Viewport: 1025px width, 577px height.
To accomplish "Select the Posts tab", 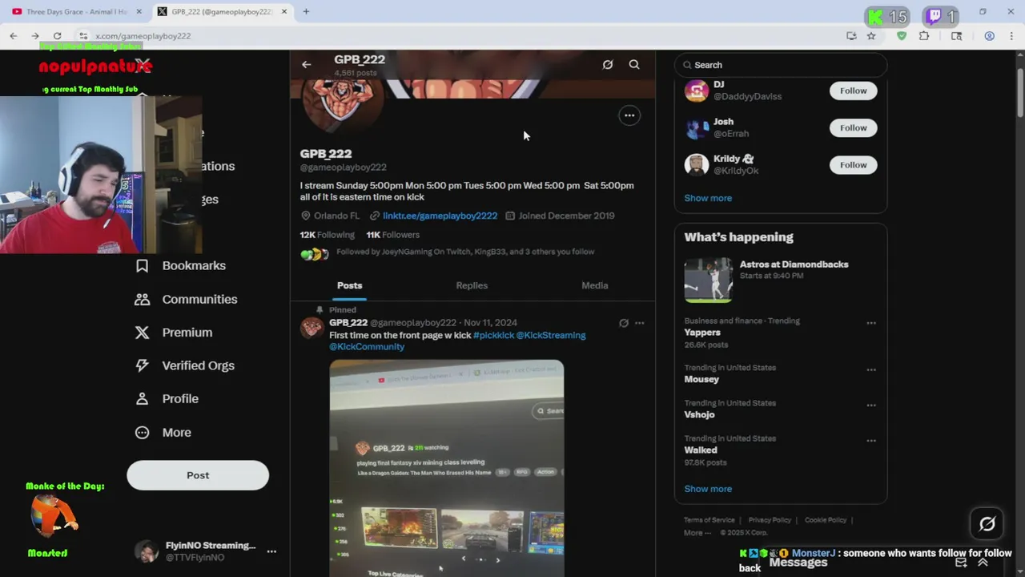I will (349, 285).
